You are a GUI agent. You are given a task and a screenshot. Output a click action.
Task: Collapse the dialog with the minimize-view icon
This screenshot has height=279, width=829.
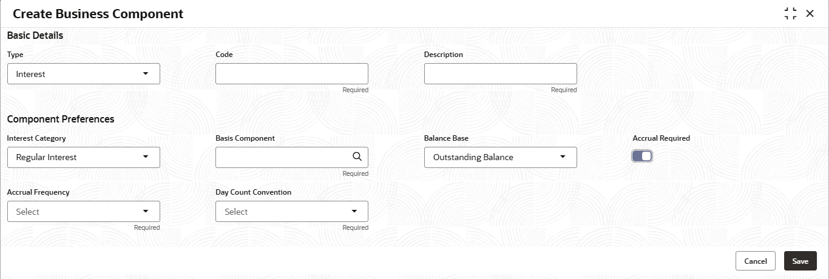[x=790, y=13]
